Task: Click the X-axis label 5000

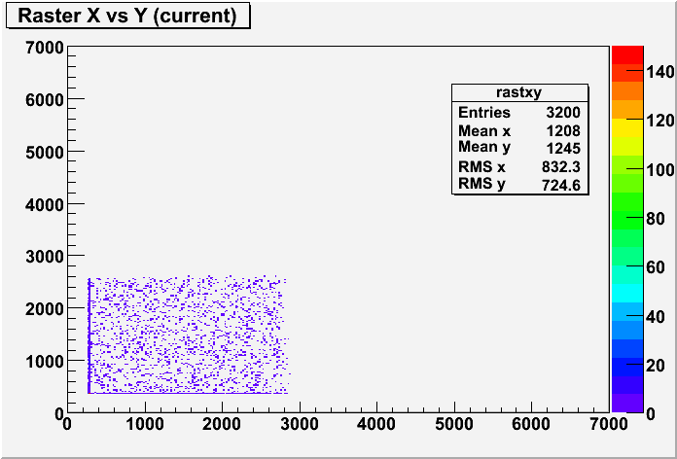Action: coord(454,424)
